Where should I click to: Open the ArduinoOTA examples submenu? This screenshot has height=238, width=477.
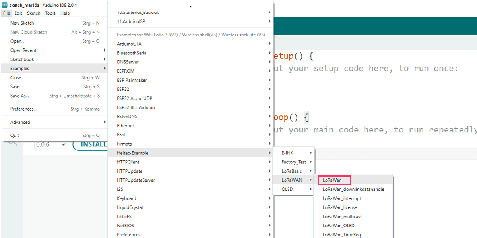click(x=191, y=44)
